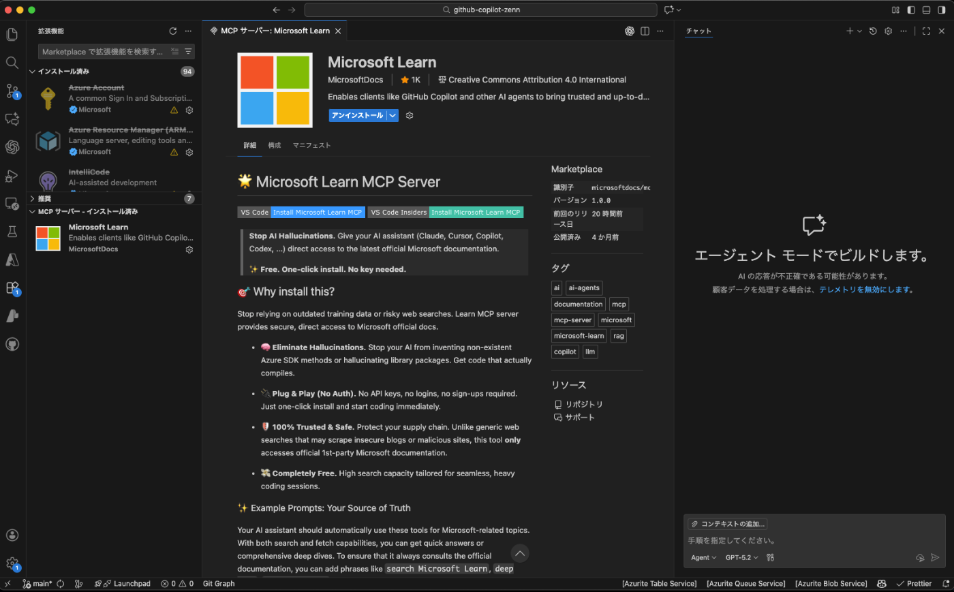This screenshot has height=592, width=954.
Task: Click Git Graph in status bar
Action: pos(219,584)
